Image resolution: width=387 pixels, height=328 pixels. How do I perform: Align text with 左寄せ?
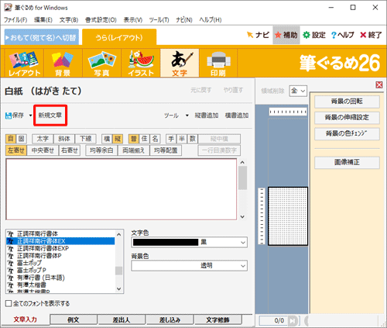(16, 150)
